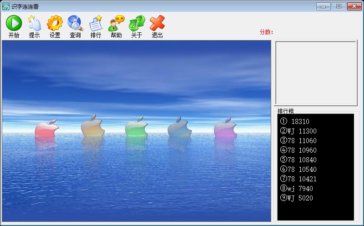Screen dimensions: 364x226
Task: Open 查询 lookup with the globe magnifier icon
Action: click(75, 23)
